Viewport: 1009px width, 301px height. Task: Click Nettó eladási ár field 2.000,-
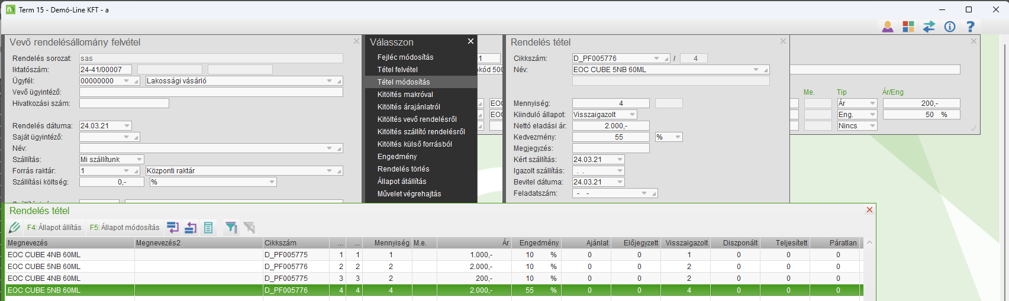pyautogui.click(x=611, y=126)
